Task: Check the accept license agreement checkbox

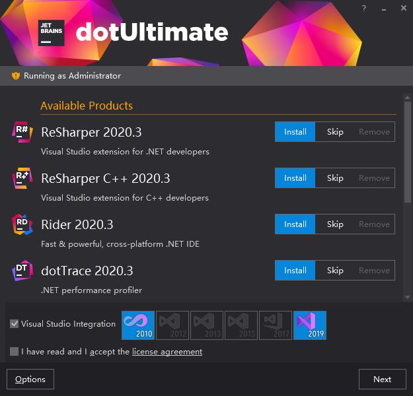Action: pos(14,351)
